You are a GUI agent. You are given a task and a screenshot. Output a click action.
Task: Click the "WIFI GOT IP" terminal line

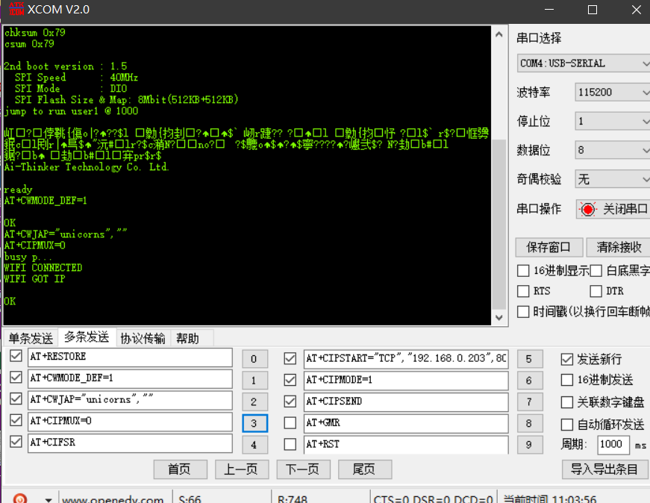click(x=34, y=279)
